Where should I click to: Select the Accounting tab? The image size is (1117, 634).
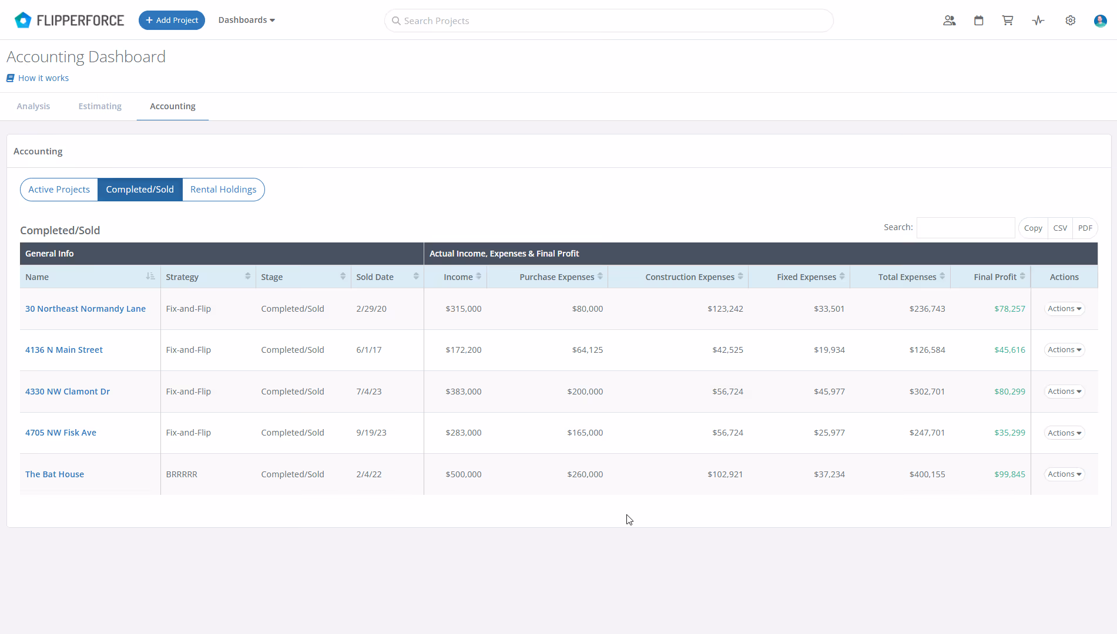click(173, 106)
